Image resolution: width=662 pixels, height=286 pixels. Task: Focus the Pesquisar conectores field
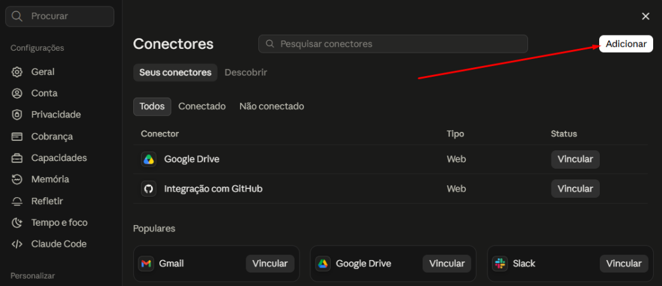click(x=393, y=44)
